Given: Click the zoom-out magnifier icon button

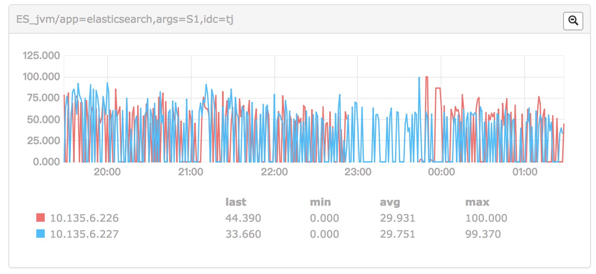Looking at the screenshot, I should pos(573,21).
